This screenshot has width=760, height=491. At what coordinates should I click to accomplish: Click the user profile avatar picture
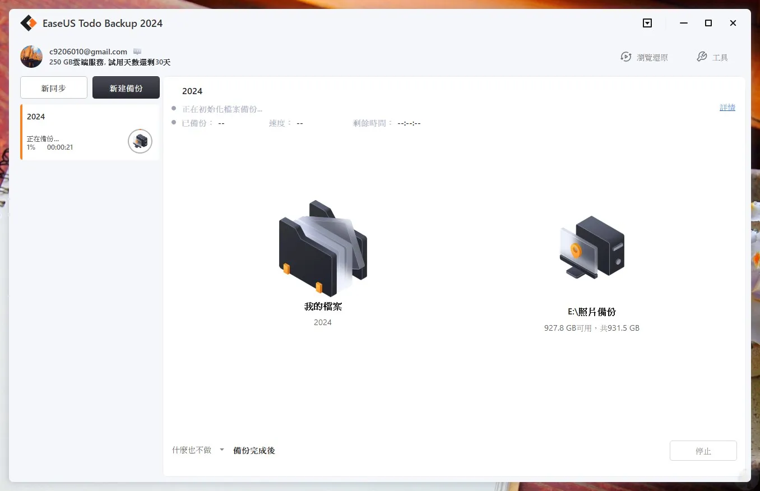click(x=31, y=57)
